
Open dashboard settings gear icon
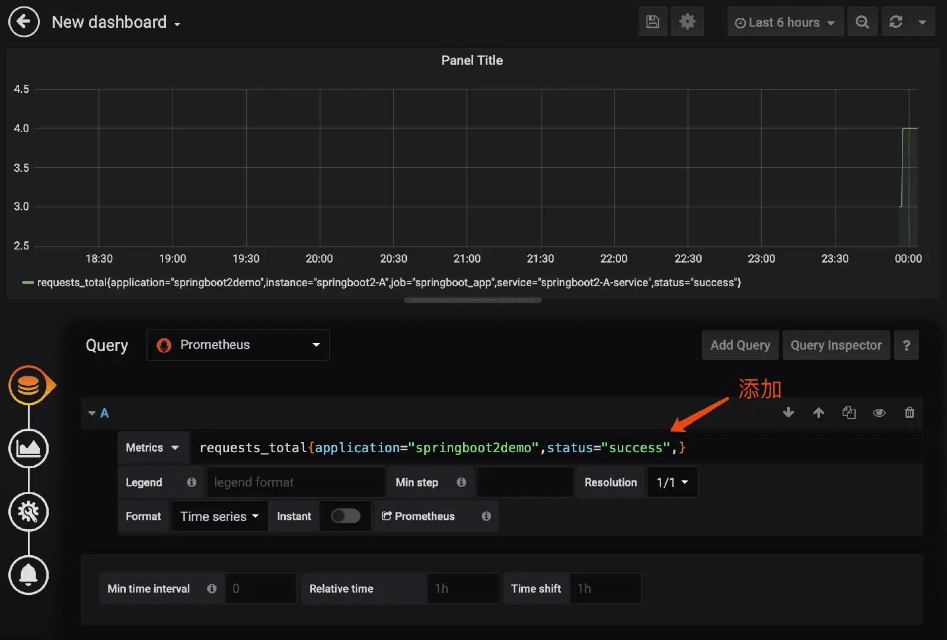[x=687, y=22]
